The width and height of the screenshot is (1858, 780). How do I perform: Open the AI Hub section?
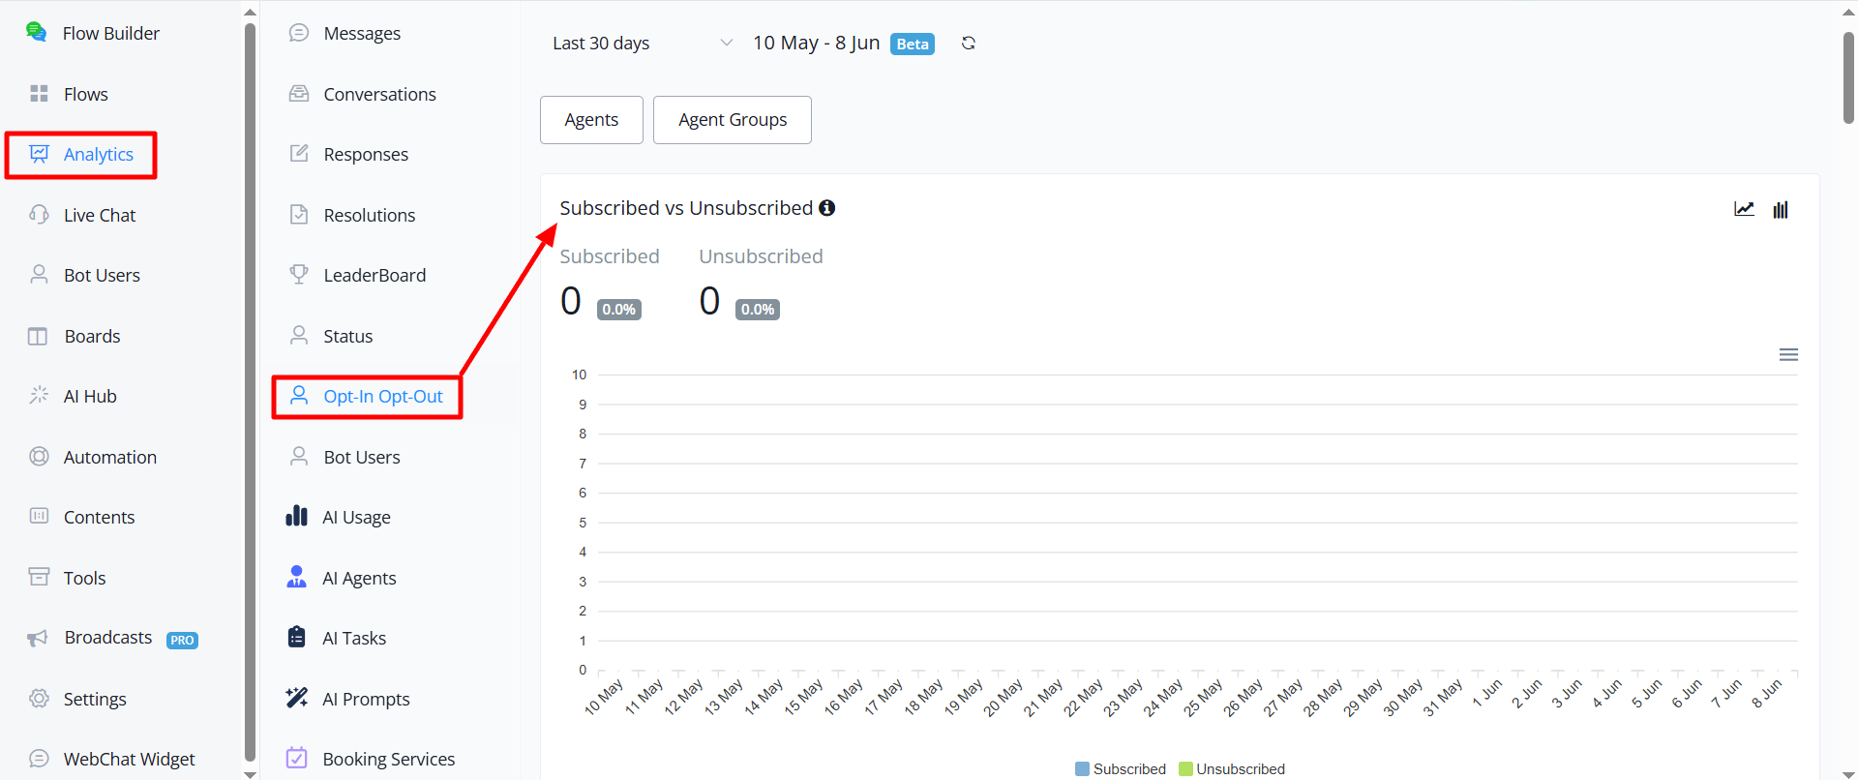[x=90, y=396]
